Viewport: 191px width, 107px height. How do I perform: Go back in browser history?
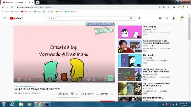3,7
